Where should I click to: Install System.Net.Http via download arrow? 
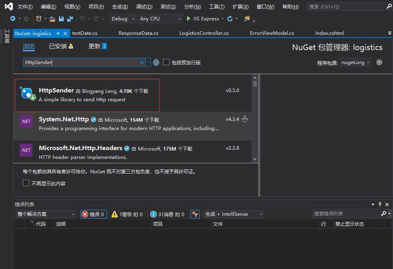tap(245, 119)
